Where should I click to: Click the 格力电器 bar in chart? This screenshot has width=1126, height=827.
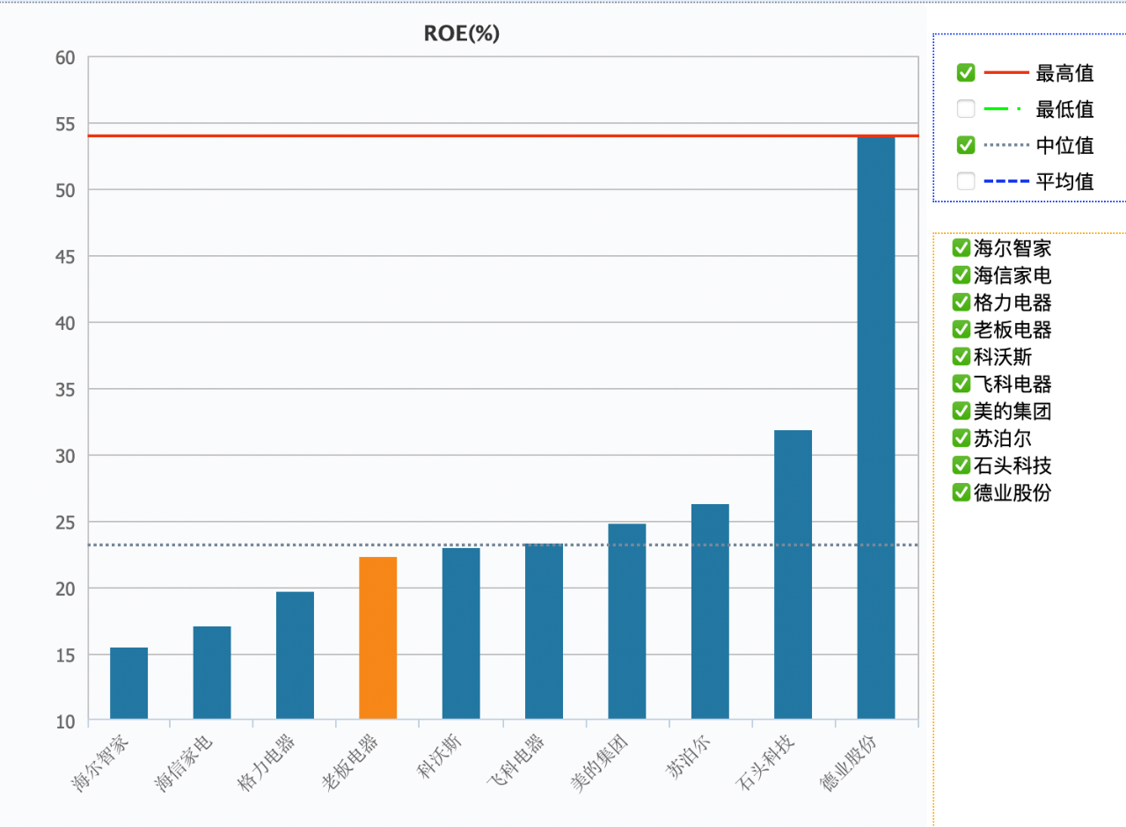point(296,655)
